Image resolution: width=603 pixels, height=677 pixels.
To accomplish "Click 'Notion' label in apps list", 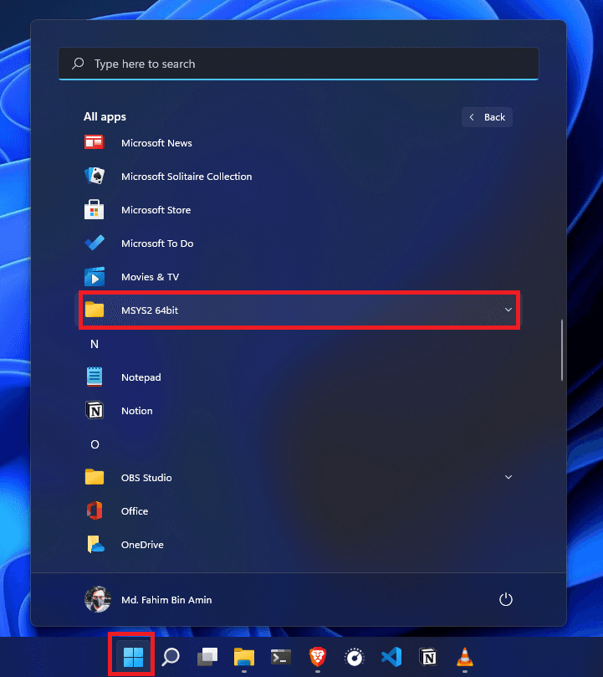I will pos(137,411).
